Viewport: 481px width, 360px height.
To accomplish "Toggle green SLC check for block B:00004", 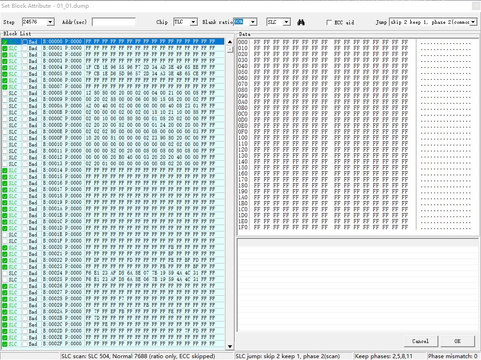I will pyautogui.click(x=5, y=67).
